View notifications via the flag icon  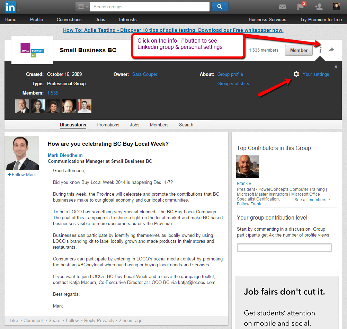point(300,7)
